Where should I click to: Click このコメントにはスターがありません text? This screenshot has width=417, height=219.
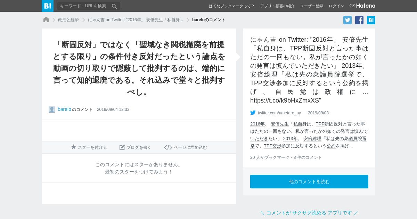coord(139,164)
